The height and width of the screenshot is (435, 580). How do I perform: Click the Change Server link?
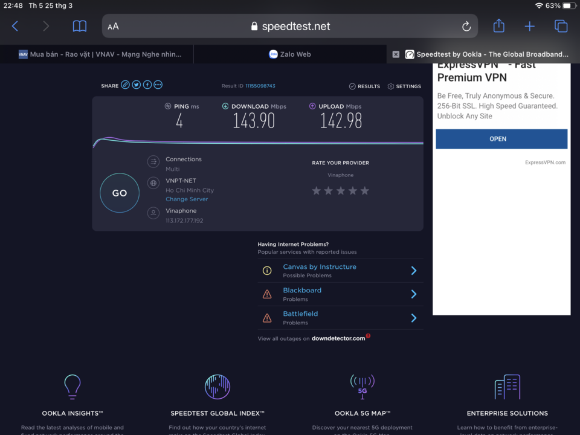[187, 199]
